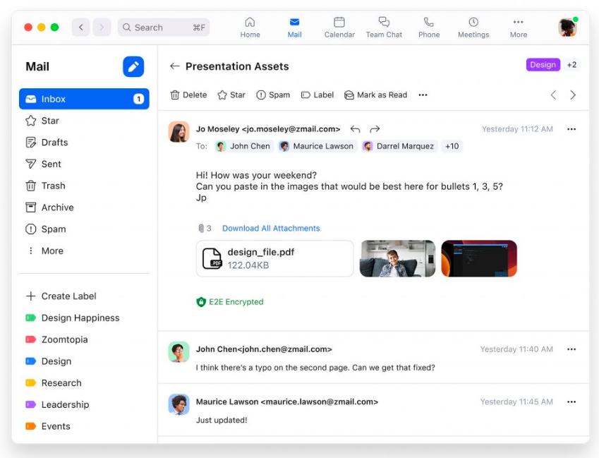Click the paperclip attachment count icon
This screenshot has height=458, width=599.
[201, 228]
